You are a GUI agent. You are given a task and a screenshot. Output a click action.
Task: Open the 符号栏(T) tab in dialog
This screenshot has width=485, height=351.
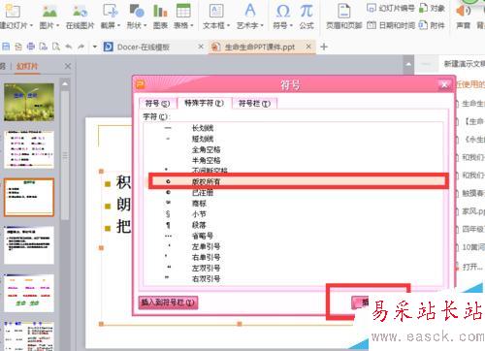[254, 104]
